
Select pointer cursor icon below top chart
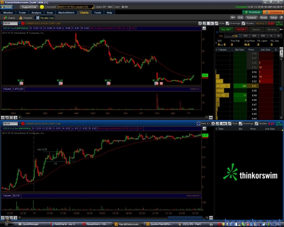(15, 117)
